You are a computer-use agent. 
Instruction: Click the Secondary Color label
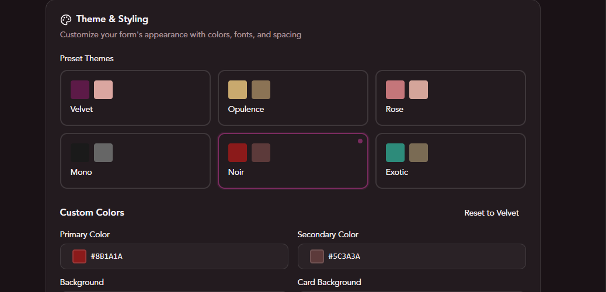tap(328, 234)
